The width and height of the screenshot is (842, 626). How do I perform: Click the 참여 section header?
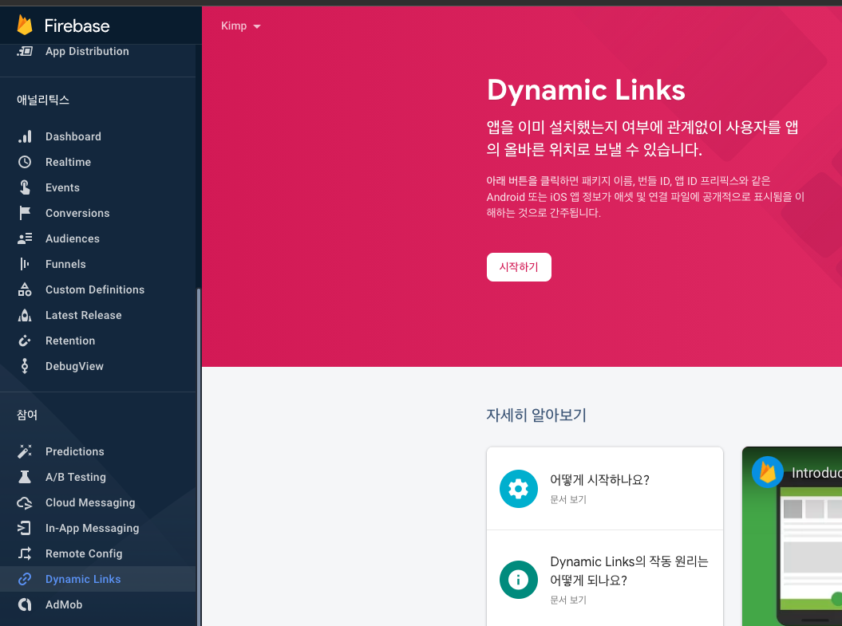27,415
